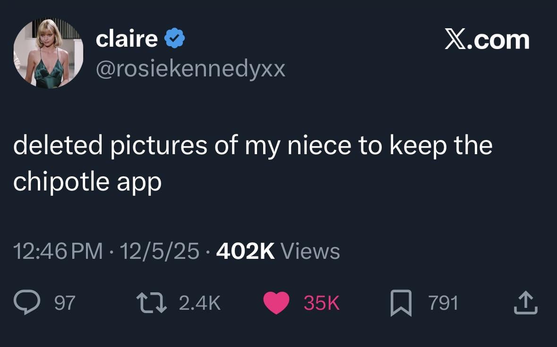
Task: Click the reply count 97
Action: 65,303
